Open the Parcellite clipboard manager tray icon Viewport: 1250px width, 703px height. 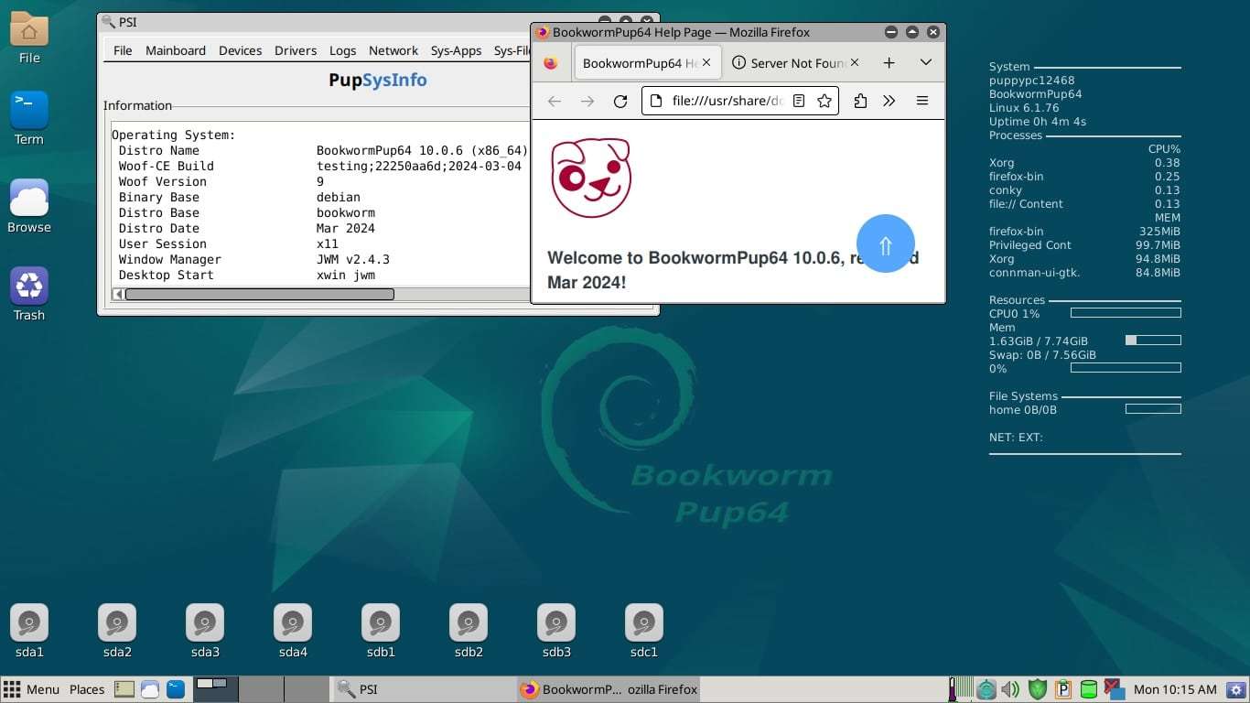1061,689
